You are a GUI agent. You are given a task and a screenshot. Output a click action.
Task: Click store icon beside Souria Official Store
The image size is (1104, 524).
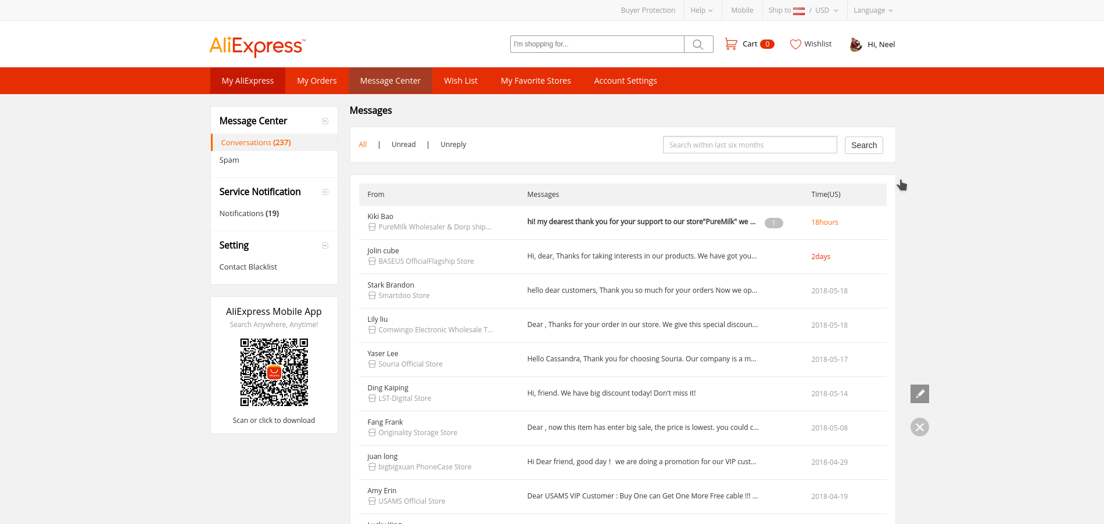click(372, 364)
